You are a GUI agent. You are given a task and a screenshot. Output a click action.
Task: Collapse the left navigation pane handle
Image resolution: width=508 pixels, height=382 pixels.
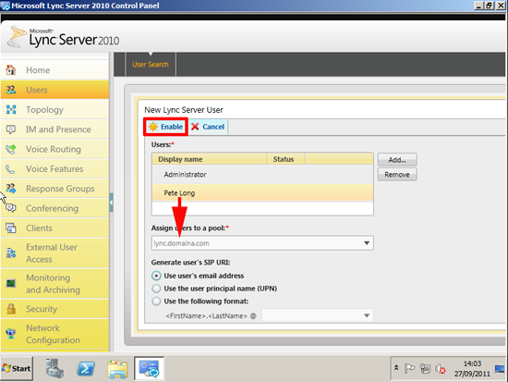(x=111, y=203)
